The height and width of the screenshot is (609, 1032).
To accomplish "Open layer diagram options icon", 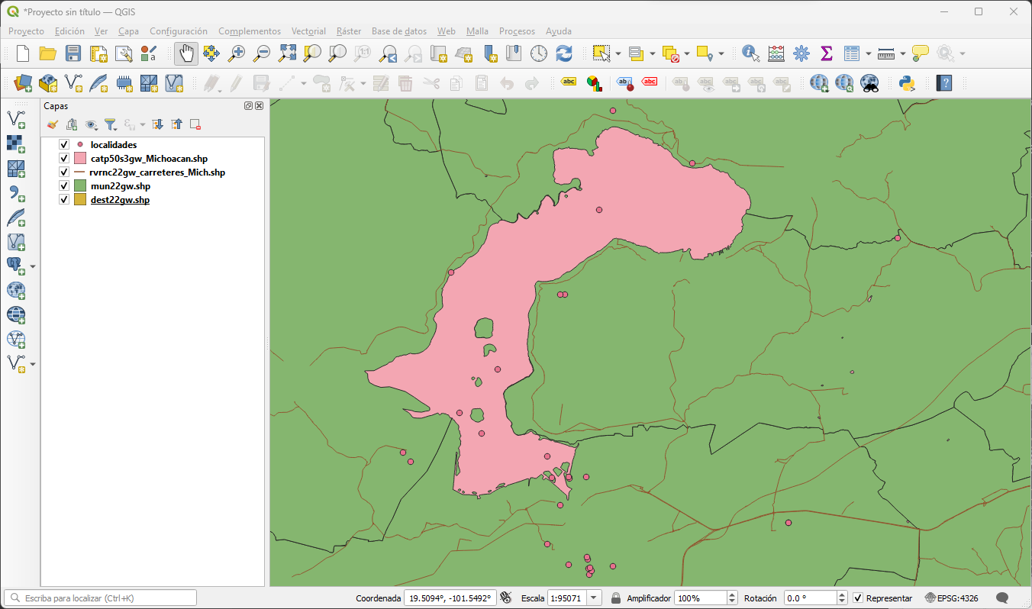I will click(594, 82).
